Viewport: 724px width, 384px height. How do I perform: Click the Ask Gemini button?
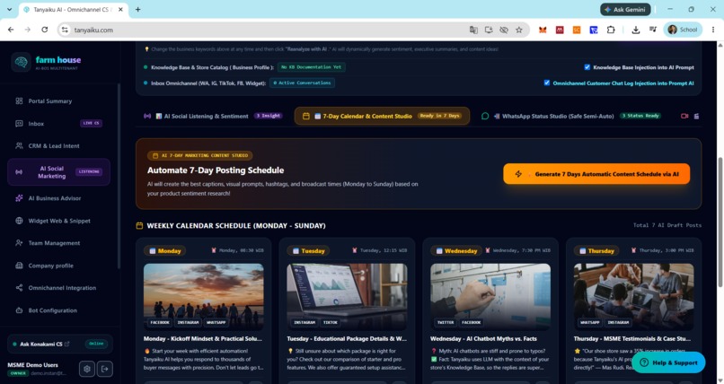[x=625, y=9]
